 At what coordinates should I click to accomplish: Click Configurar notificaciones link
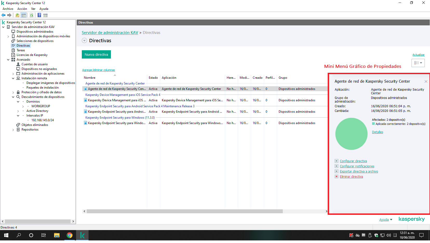click(x=357, y=166)
